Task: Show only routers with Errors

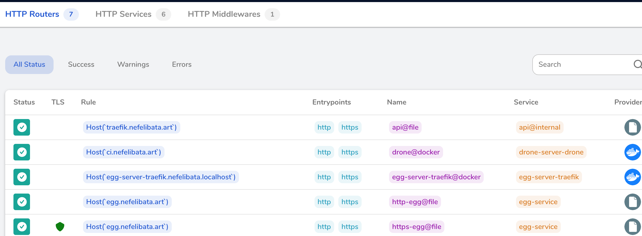Action: pyautogui.click(x=182, y=64)
